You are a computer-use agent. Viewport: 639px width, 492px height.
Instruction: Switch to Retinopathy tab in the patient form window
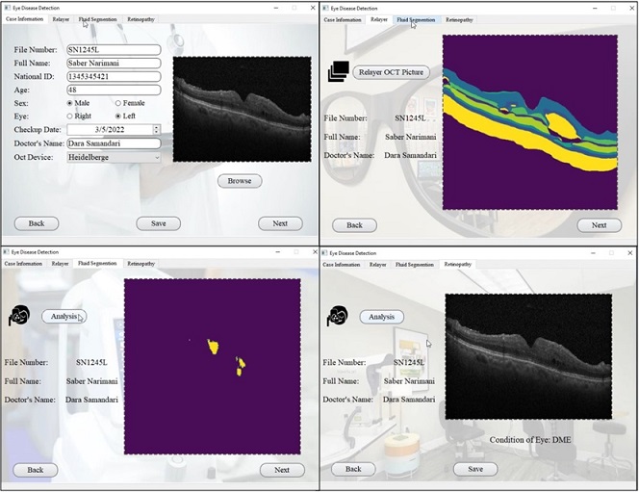(141, 19)
